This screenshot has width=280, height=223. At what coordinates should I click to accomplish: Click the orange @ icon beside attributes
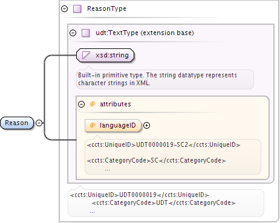[93, 104]
